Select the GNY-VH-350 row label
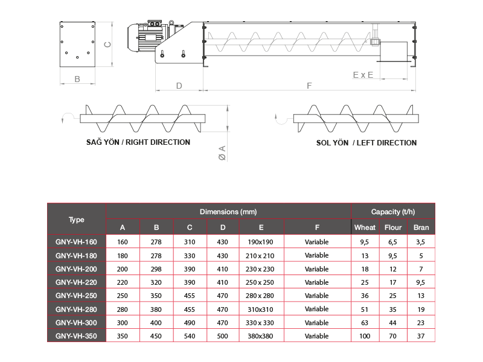Image resolution: width=483 pixels, height=362 pixels. tap(77, 335)
